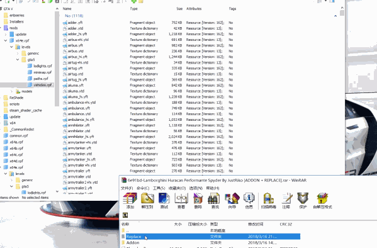Select the mods folder in the tree
The width and height of the screenshot is (377, 248).
[x=11, y=28]
